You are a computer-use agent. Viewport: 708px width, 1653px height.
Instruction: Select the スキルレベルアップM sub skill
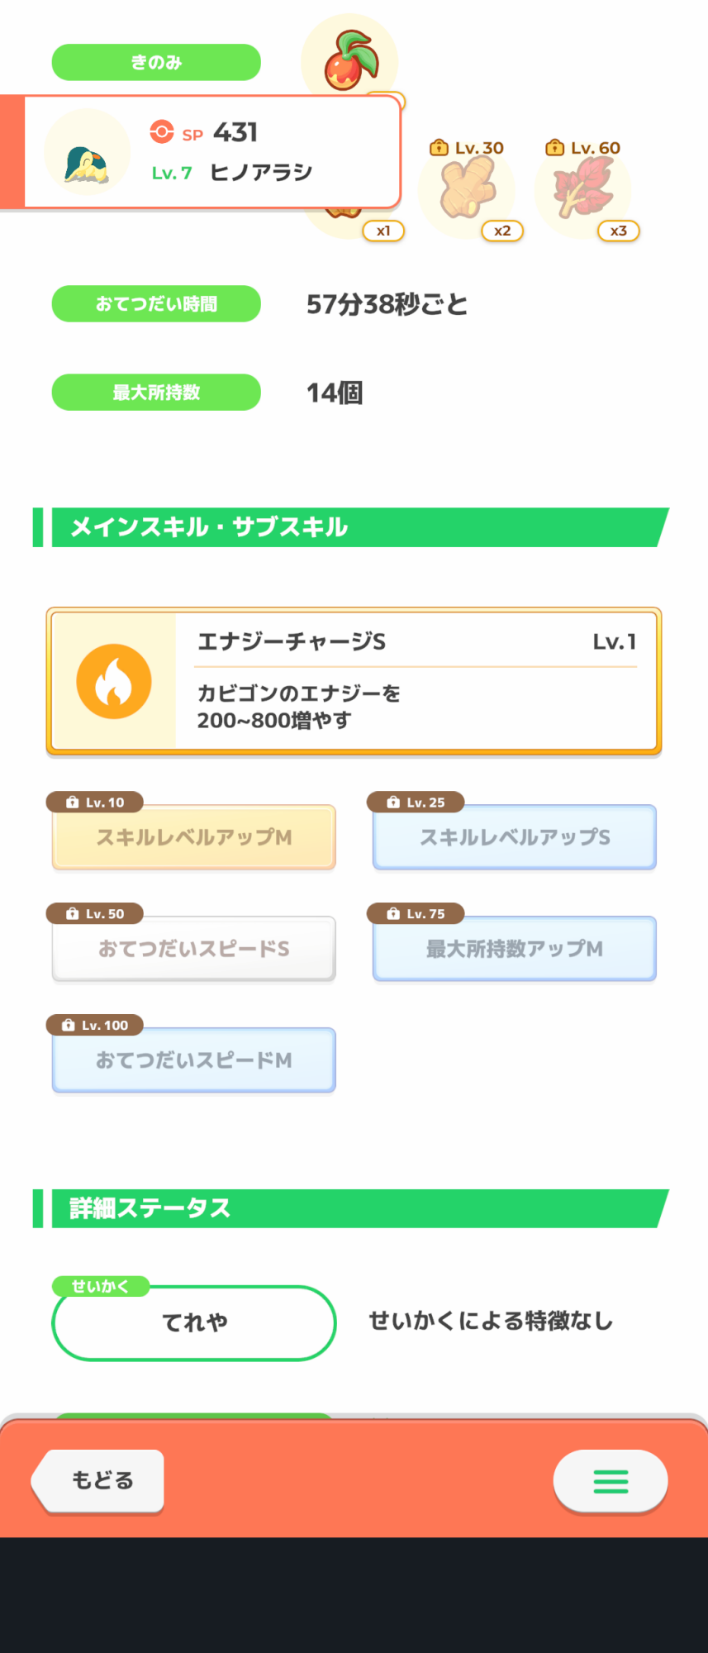pyautogui.click(x=194, y=837)
